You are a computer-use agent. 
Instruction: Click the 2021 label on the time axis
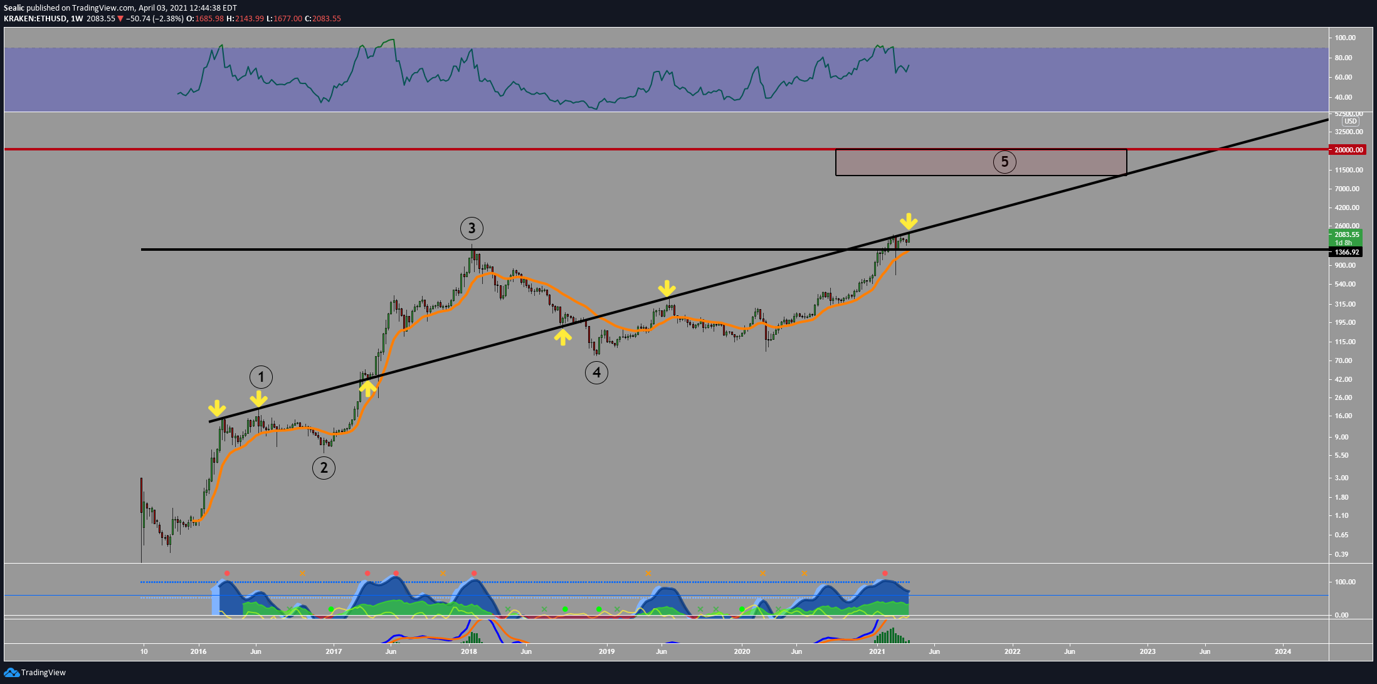point(877,651)
